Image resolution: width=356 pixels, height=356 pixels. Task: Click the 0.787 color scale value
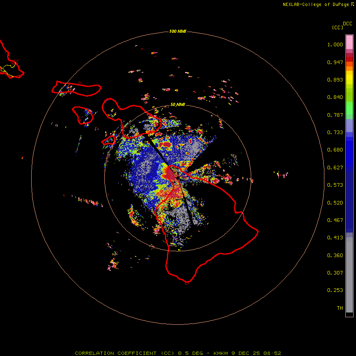tap(335, 115)
